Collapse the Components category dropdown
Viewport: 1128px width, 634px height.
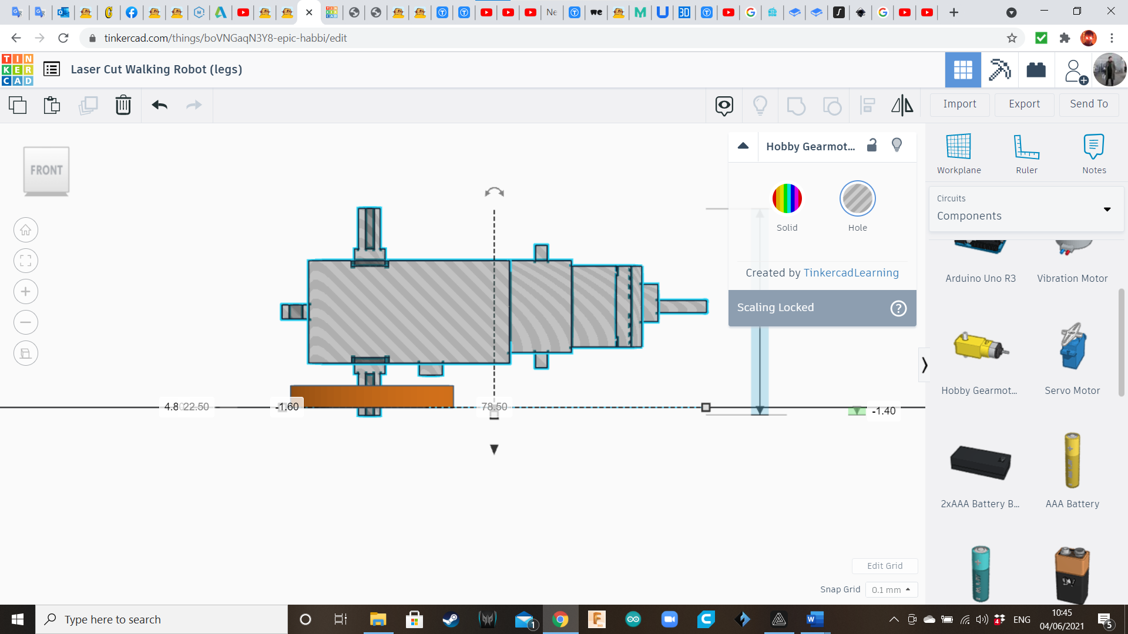point(1107,210)
